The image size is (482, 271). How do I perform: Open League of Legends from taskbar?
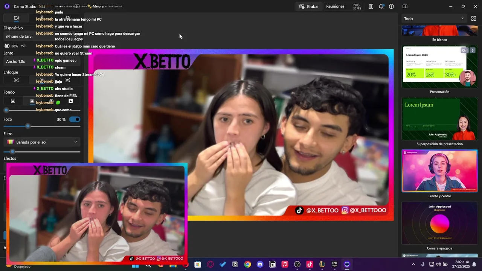coord(322,264)
